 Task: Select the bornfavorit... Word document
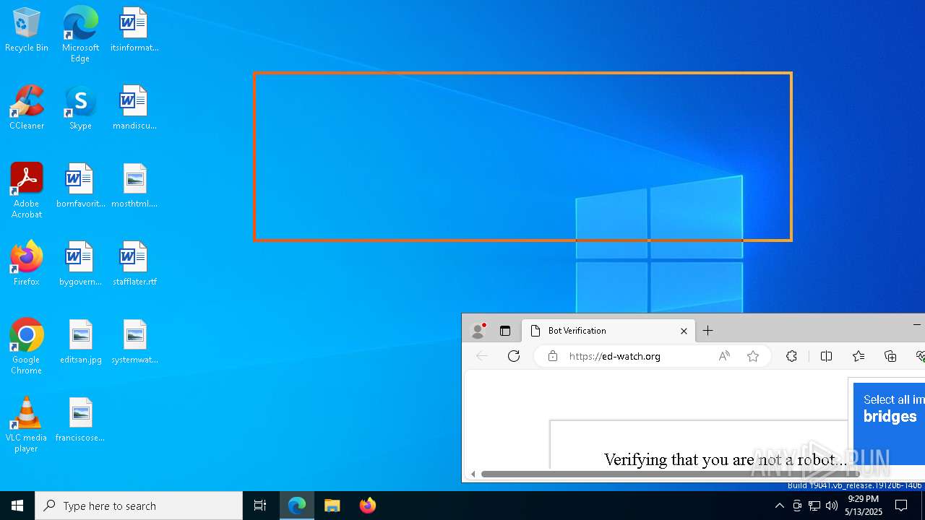point(80,186)
